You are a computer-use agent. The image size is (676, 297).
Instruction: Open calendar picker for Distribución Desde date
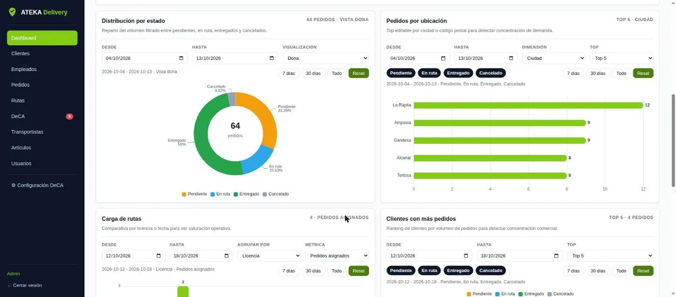click(x=181, y=58)
